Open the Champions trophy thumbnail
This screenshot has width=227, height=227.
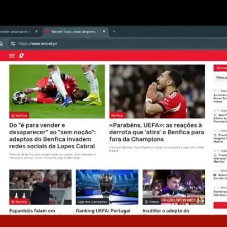(x=107, y=187)
